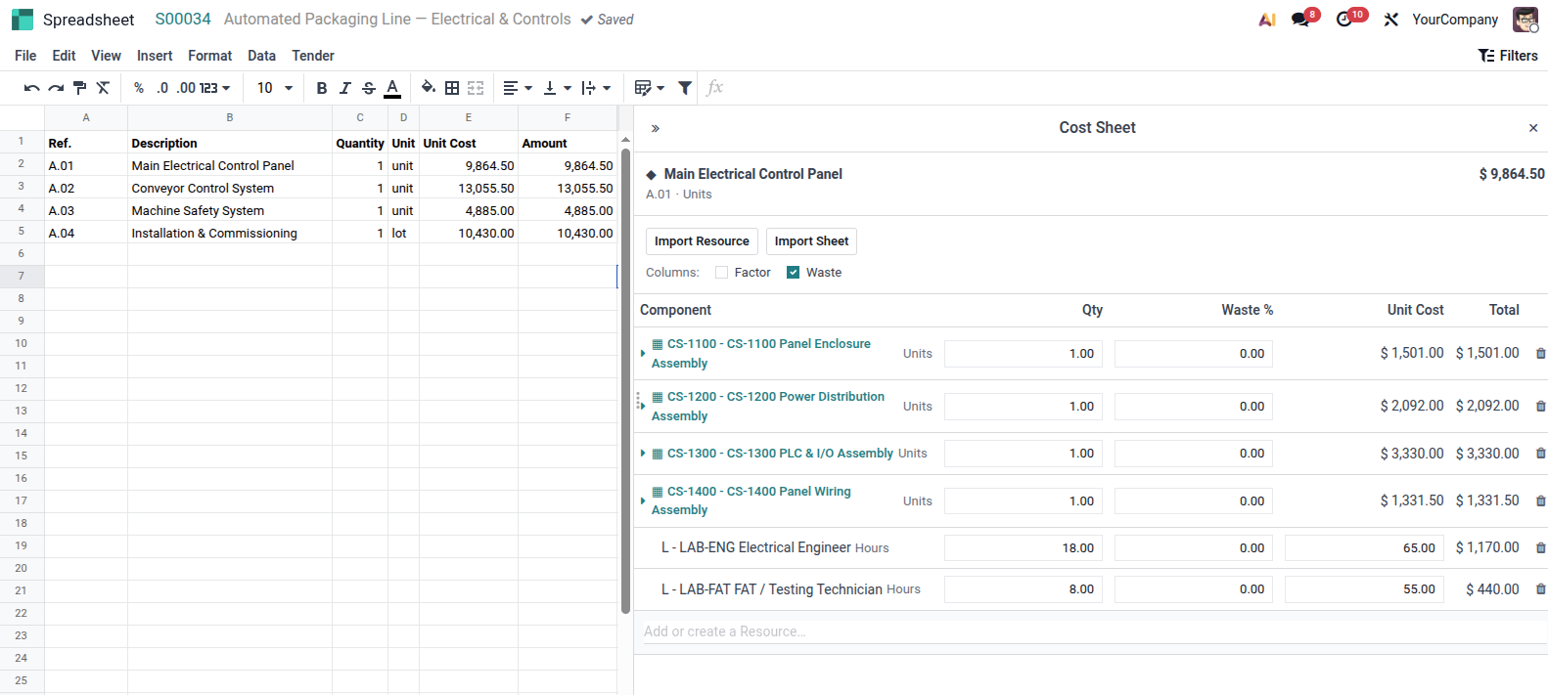Expand CS-1200 Power Distribution Assembly row
Image resolution: width=1548 pixels, height=695 pixels.
click(643, 406)
